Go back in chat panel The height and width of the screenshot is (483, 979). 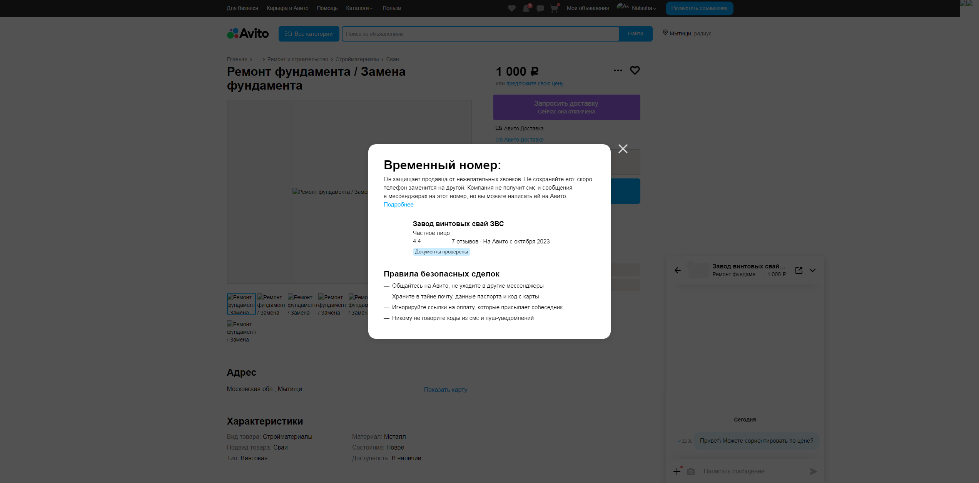678,270
